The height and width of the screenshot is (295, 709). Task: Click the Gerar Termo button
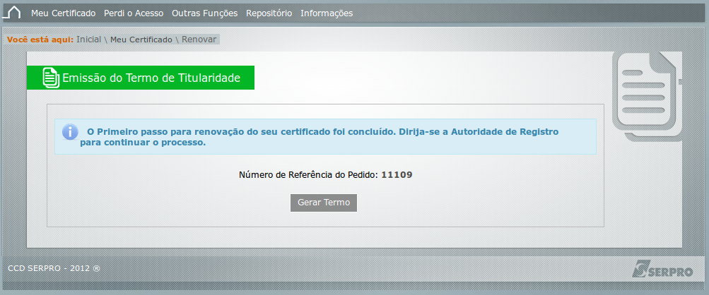tap(324, 203)
